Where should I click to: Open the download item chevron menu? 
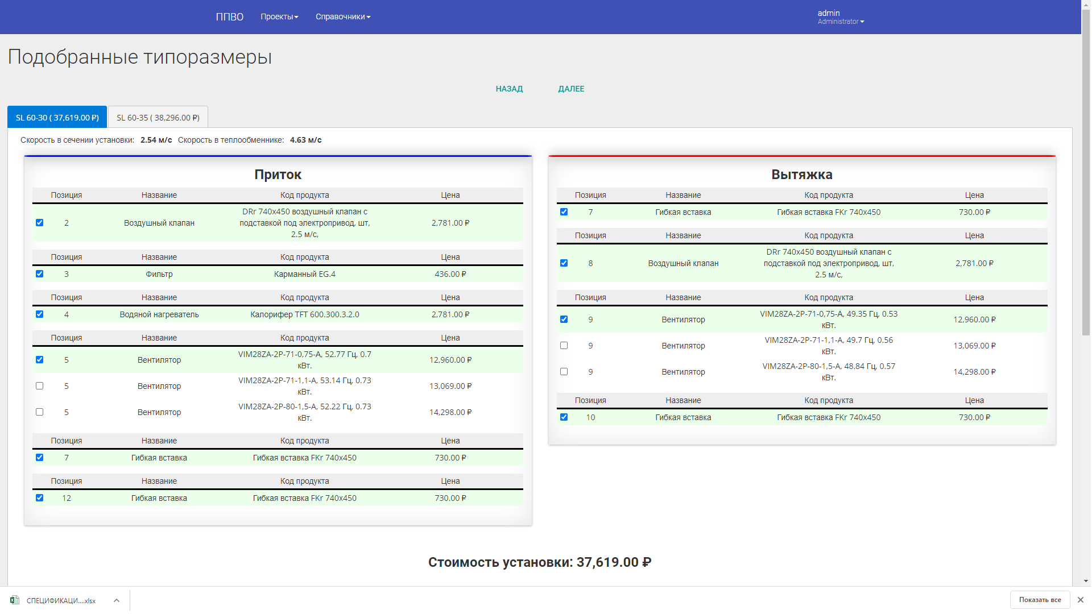click(116, 600)
